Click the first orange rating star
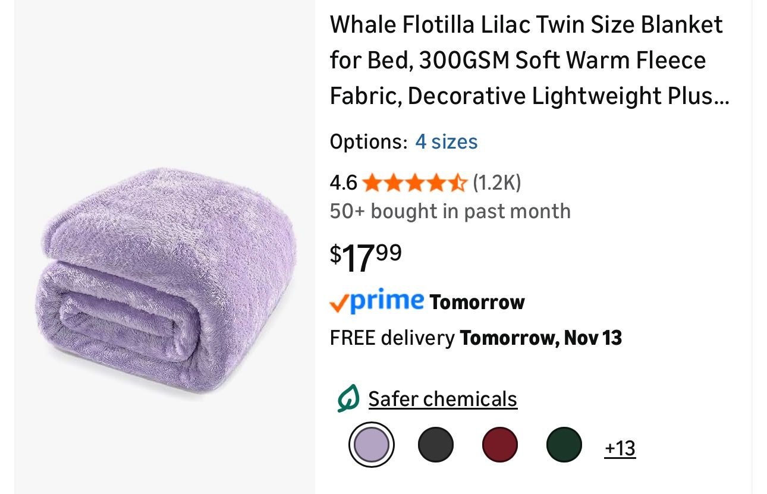This screenshot has height=494, width=767. [373, 183]
